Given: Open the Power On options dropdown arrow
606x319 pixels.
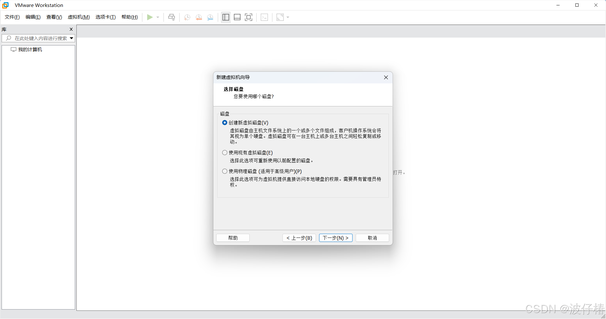Looking at the screenshot, I should 158,17.
